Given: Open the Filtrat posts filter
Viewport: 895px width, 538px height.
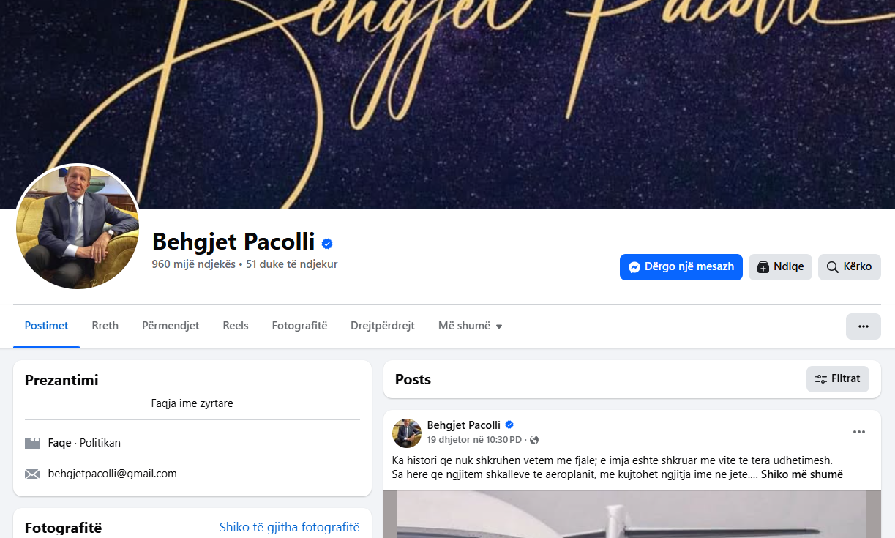Looking at the screenshot, I should (838, 379).
